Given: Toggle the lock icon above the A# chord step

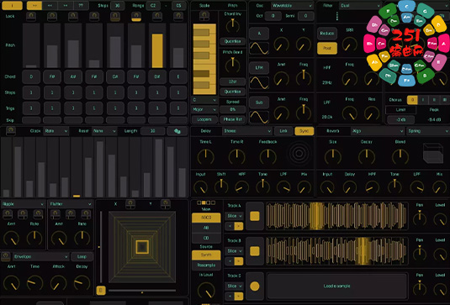Looking at the screenshot, I should pyautogui.click(x=73, y=16).
